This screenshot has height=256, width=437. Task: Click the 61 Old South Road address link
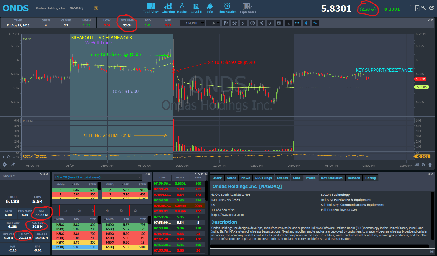pyautogui.click(x=231, y=195)
